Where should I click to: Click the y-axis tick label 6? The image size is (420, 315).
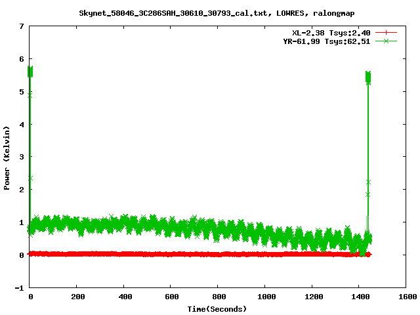pos(22,59)
